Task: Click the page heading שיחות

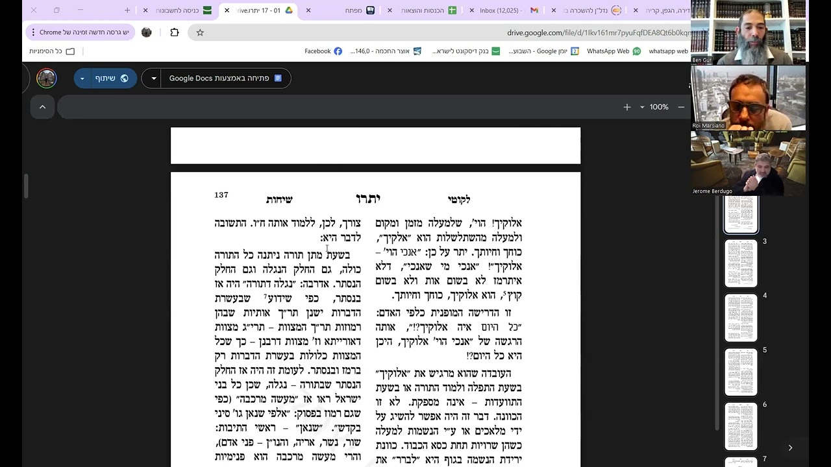Action: tap(279, 199)
